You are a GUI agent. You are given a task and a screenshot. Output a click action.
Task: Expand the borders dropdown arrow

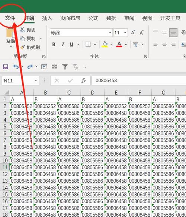95,44
